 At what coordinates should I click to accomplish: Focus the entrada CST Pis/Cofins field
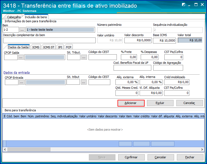tap(177, 93)
